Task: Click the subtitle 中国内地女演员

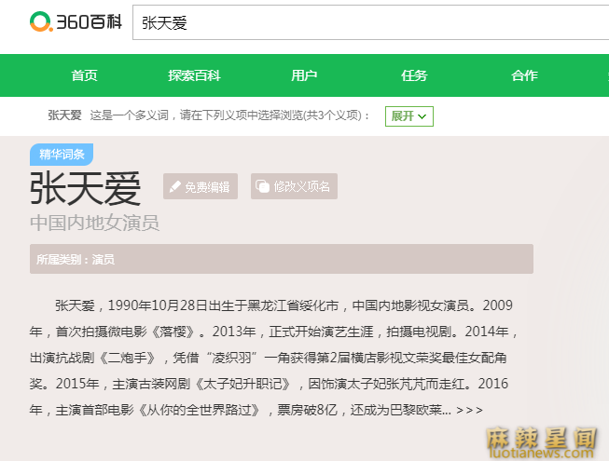Action: coord(95,223)
